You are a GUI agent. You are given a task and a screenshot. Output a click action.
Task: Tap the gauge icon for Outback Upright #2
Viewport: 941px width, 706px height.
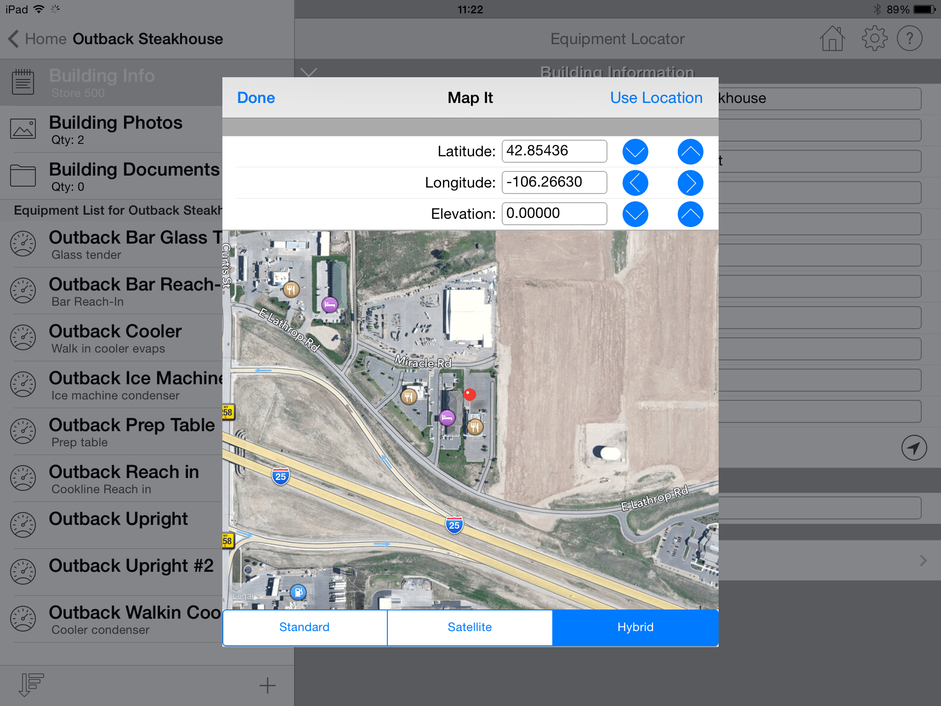click(x=23, y=572)
